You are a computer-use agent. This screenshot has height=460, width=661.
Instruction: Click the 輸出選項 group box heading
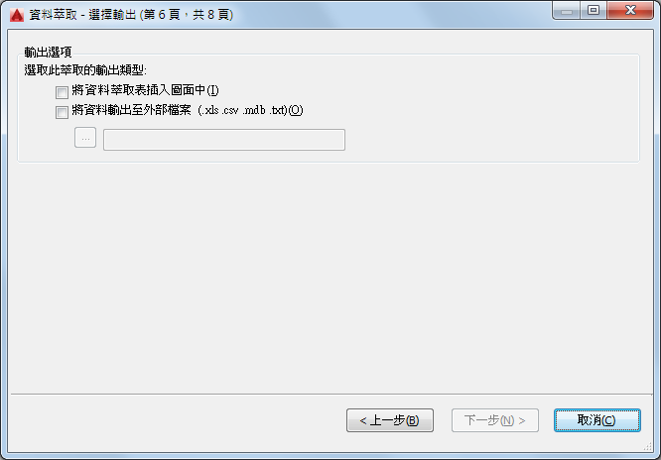pos(48,53)
